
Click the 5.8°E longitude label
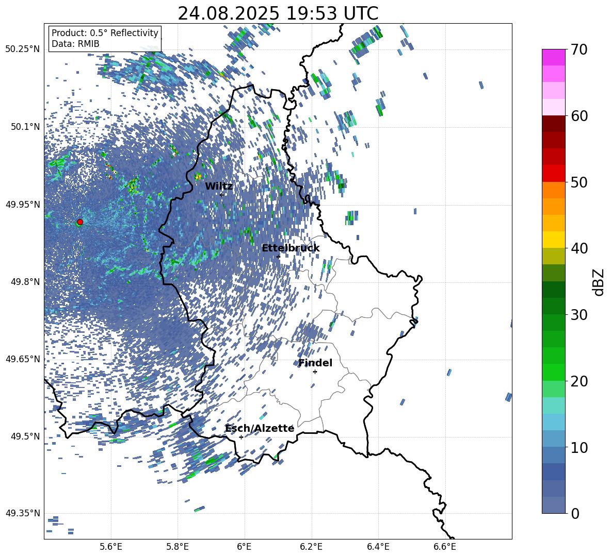point(178,547)
